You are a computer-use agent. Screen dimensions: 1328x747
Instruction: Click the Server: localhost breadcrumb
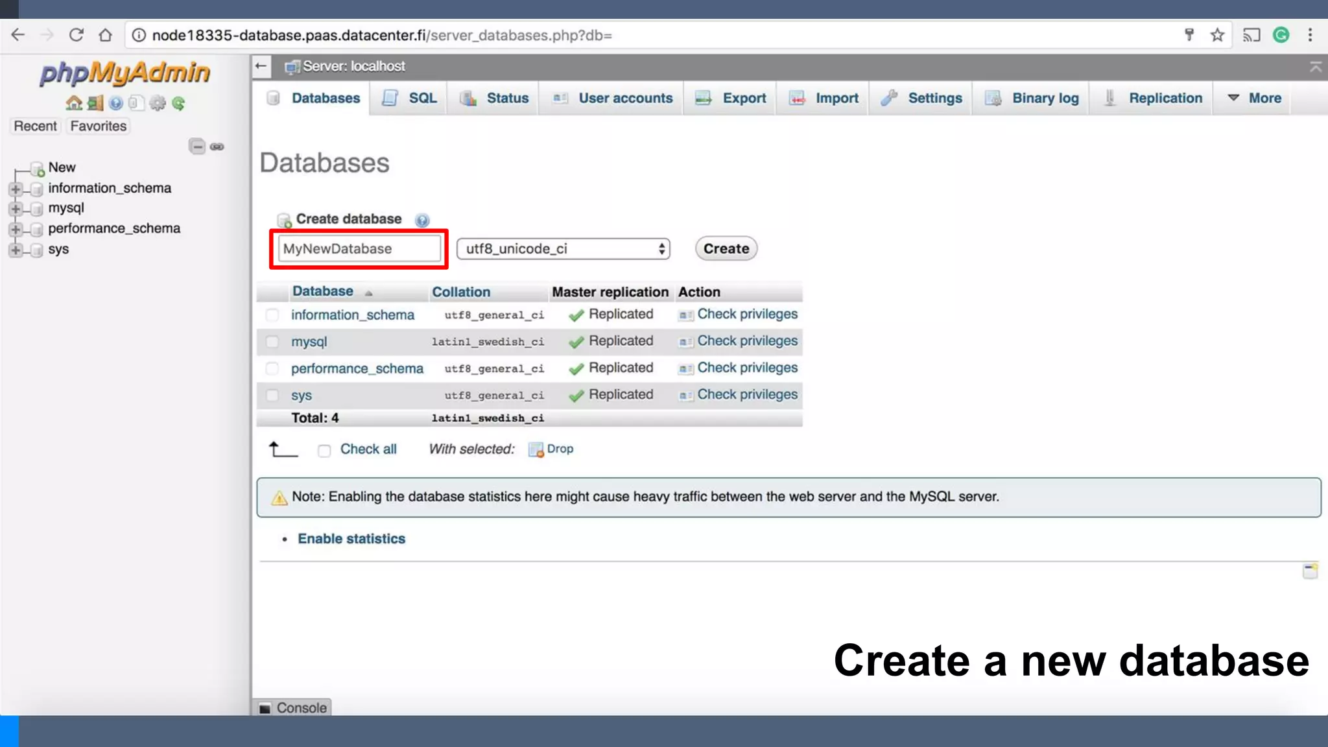point(353,66)
